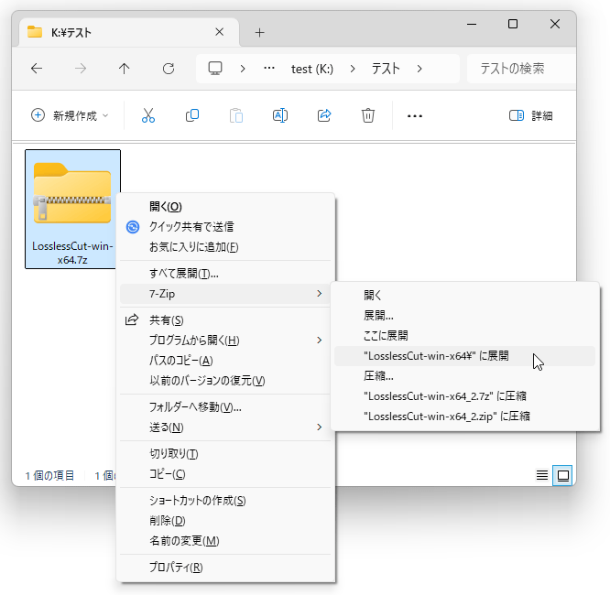Choose クイック共有で送信 menu entry
Viewport: 610px width, 595px height.
[x=225, y=227]
